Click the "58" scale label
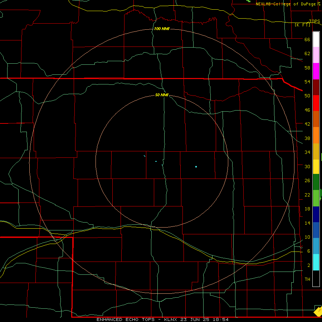 pyautogui.click(x=307, y=68)
